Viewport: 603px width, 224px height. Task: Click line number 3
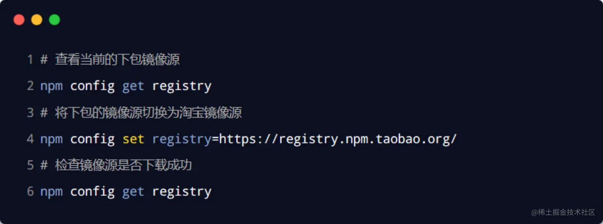tap(30, 112)
